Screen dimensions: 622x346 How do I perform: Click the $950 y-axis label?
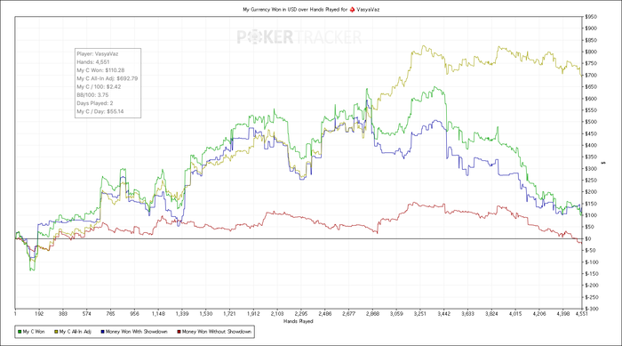click(x=591, y=17)
